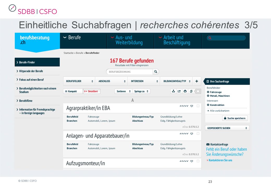Click the Kontaktieren Sie uns link
The height and width of the screenshot is (187, 271).
tap(219, 160)
